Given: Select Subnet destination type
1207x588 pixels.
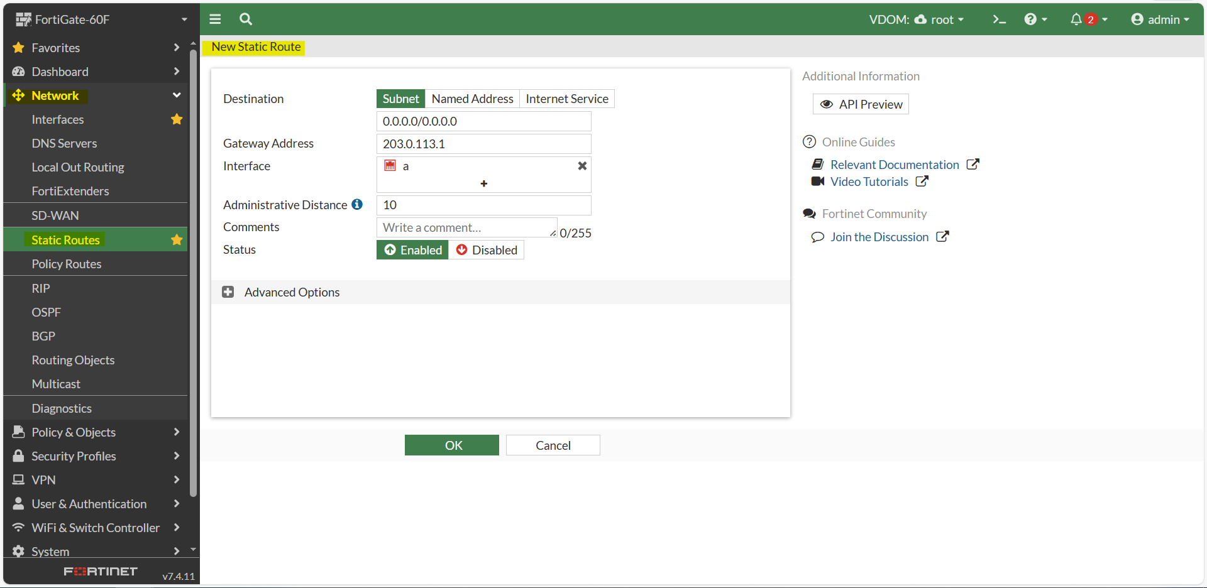Looking at the screenshot, I should pyautogui.click(x=401, y=99).
